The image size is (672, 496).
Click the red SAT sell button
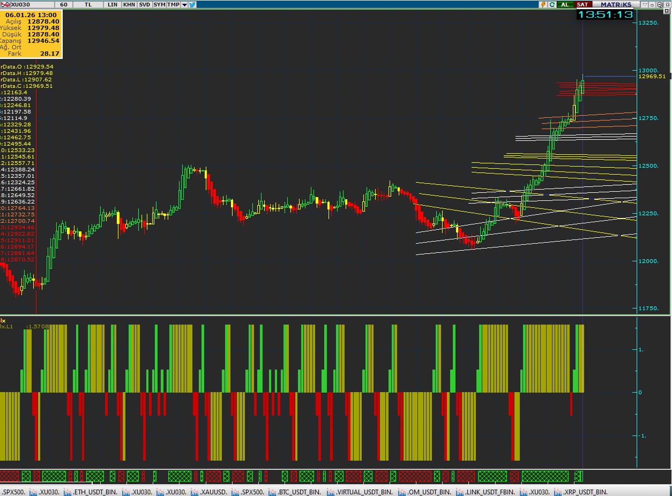(x=583, y=4)
